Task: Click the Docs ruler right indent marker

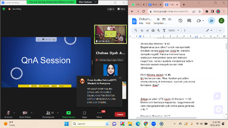Action: (196, 37)
